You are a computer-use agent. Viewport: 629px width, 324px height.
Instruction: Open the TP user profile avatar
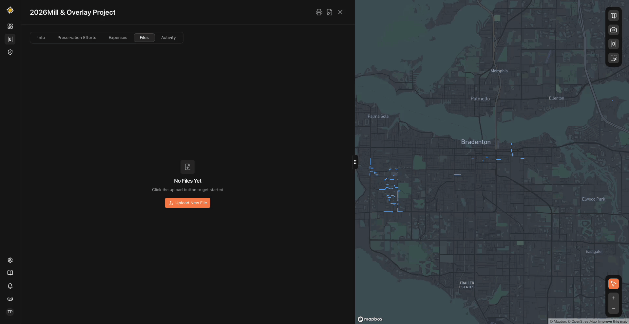[x=10, y=312]
